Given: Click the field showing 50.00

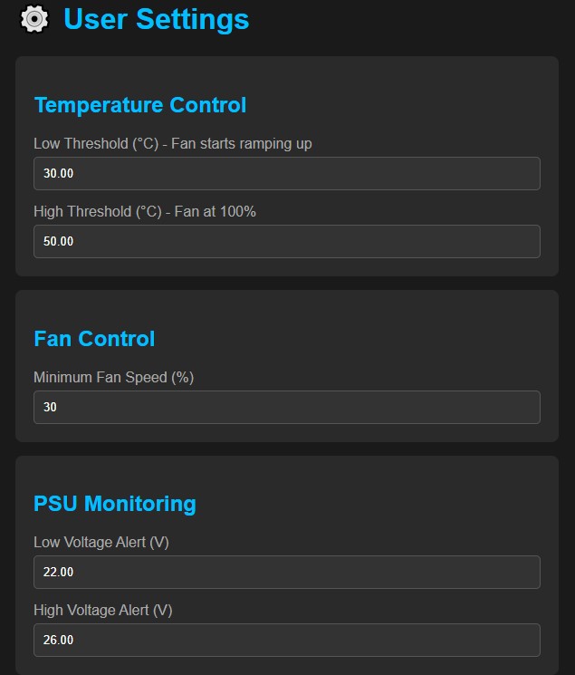Looking at the screenshot, I should tap(286, 241).
